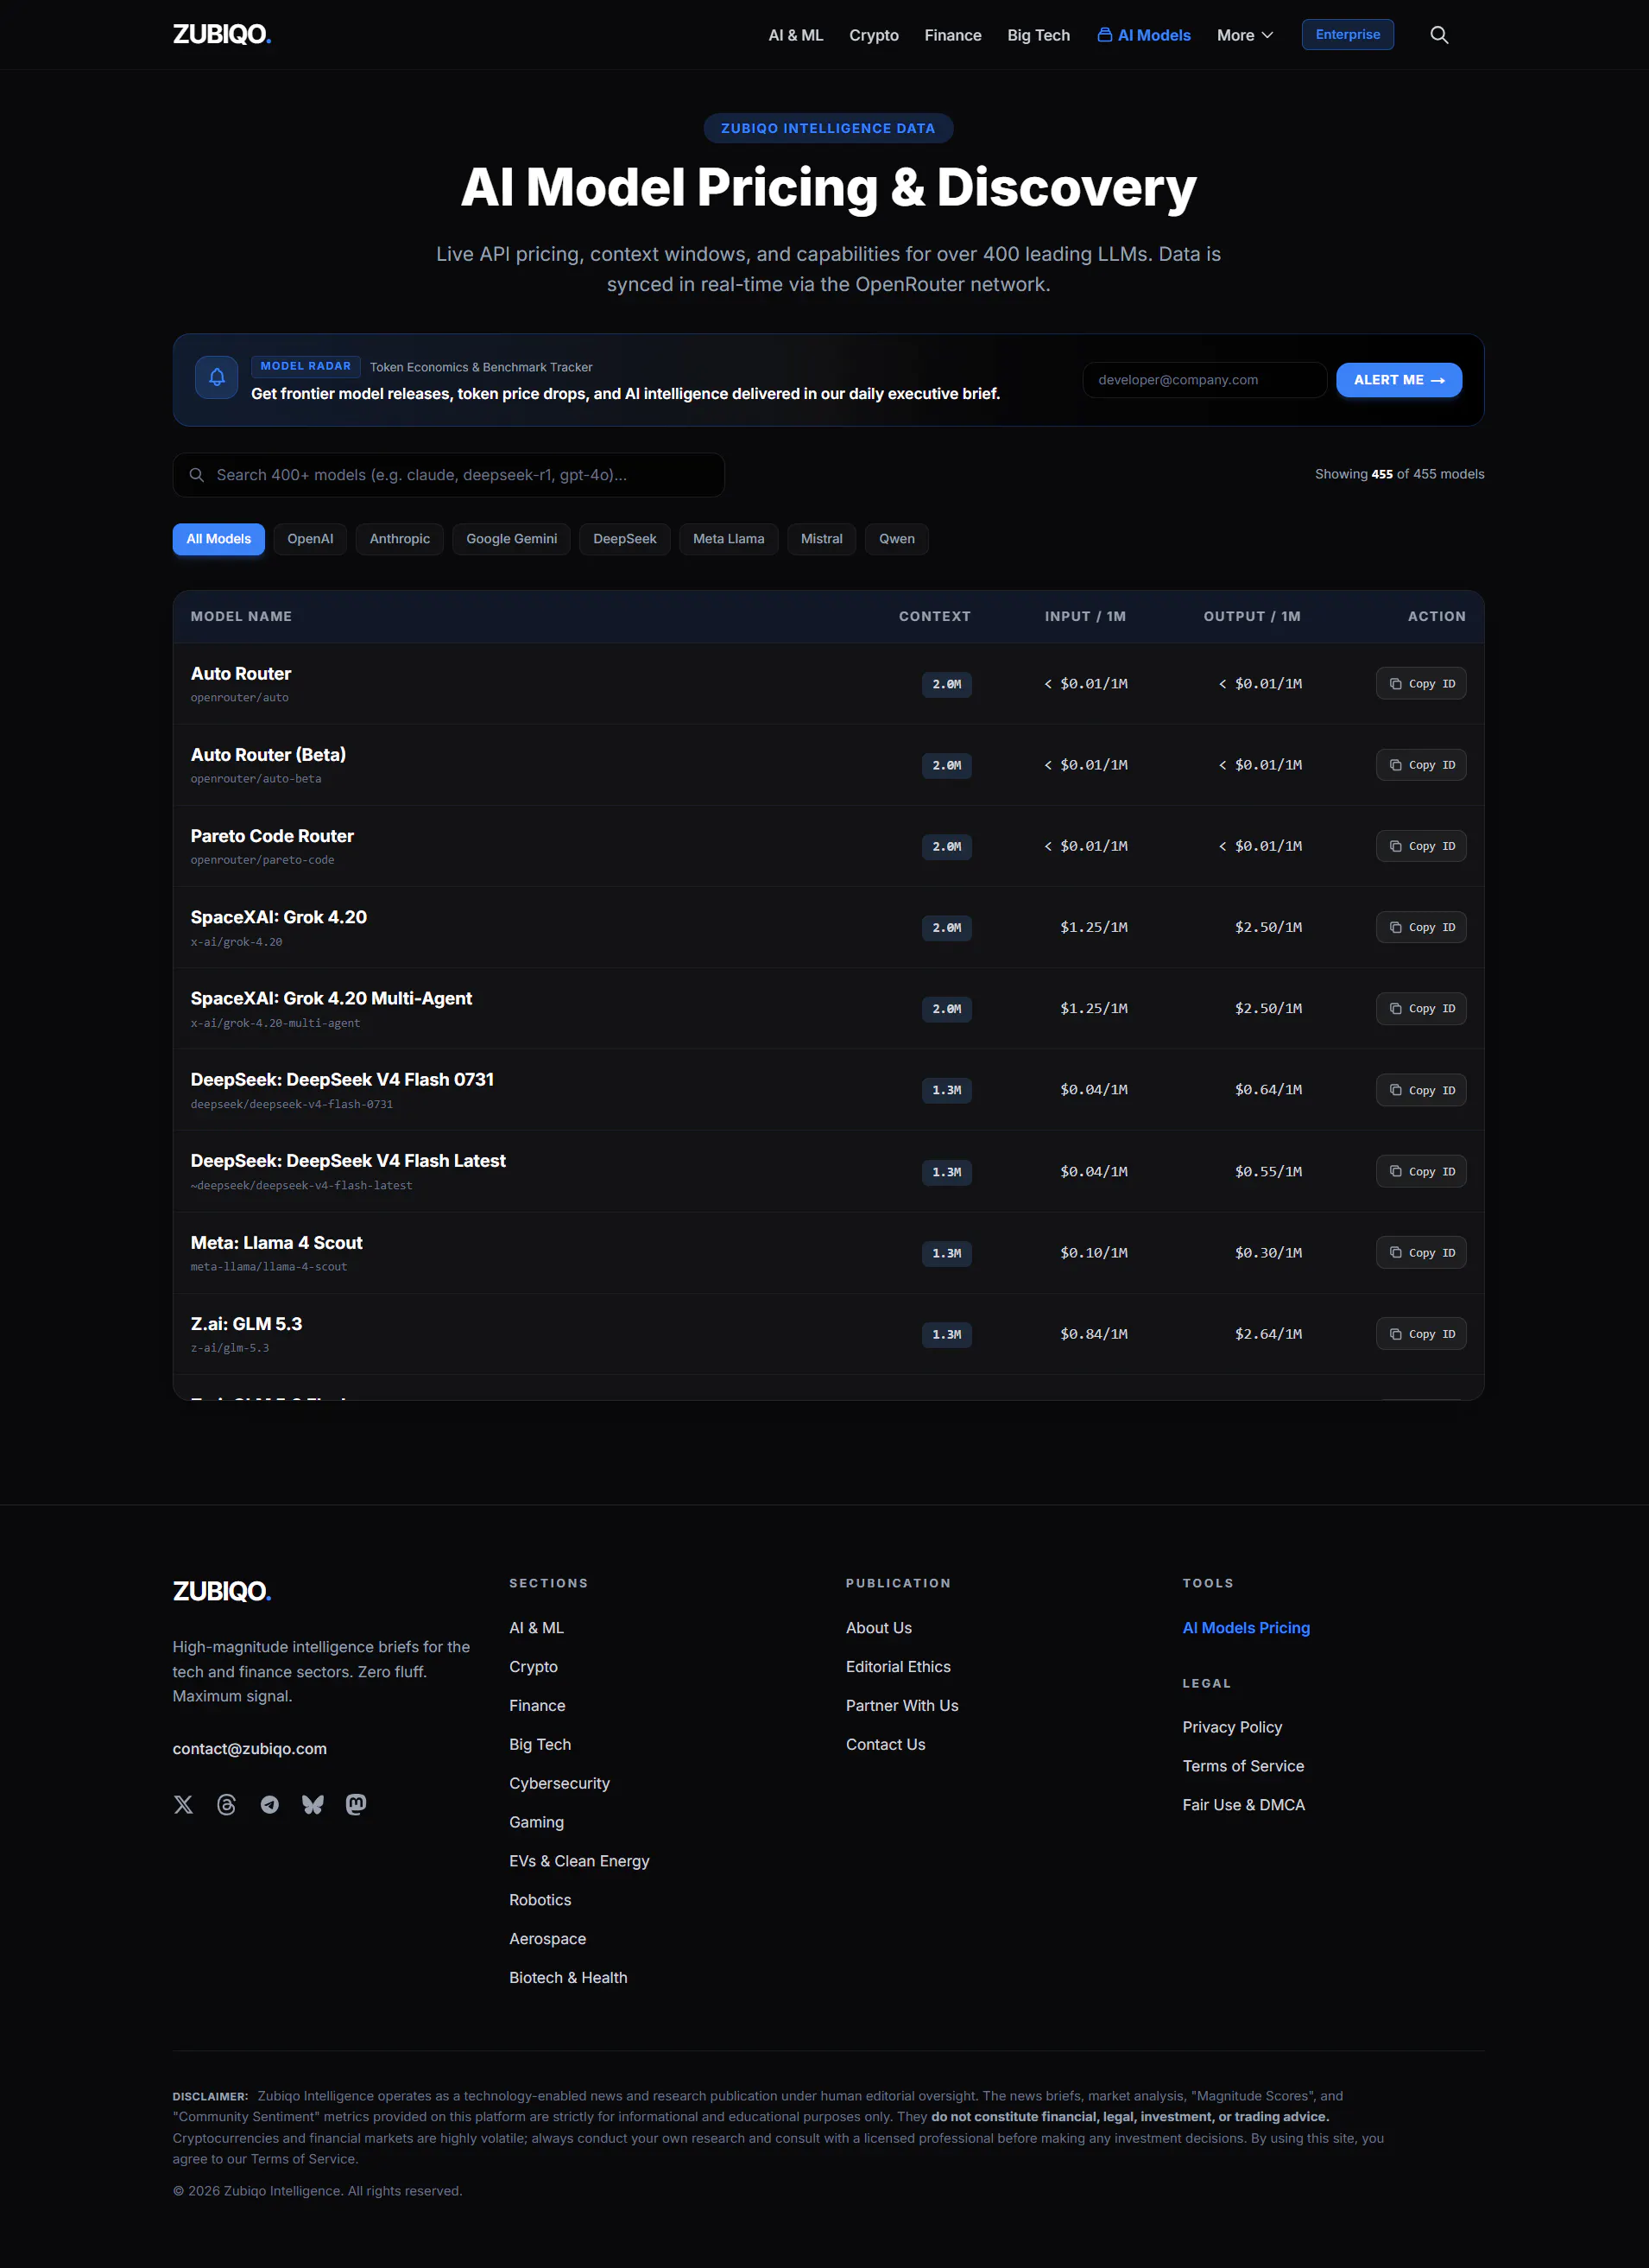Image resolution: width=1649 pixels, height=2268 pixels.
Task: Open the Fair Use & DMCA link
Action: 1244,1805
